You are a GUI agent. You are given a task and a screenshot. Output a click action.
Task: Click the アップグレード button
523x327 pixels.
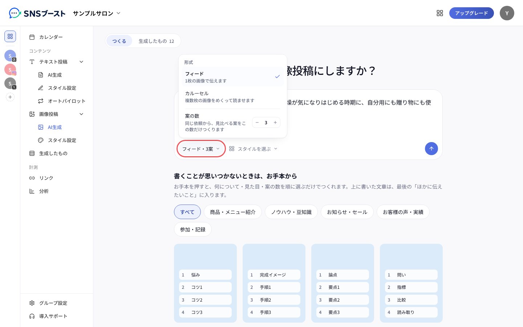(471, 13)
